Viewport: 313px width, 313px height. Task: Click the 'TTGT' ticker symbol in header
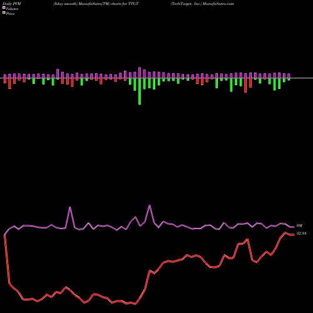(x=133, y=4)
